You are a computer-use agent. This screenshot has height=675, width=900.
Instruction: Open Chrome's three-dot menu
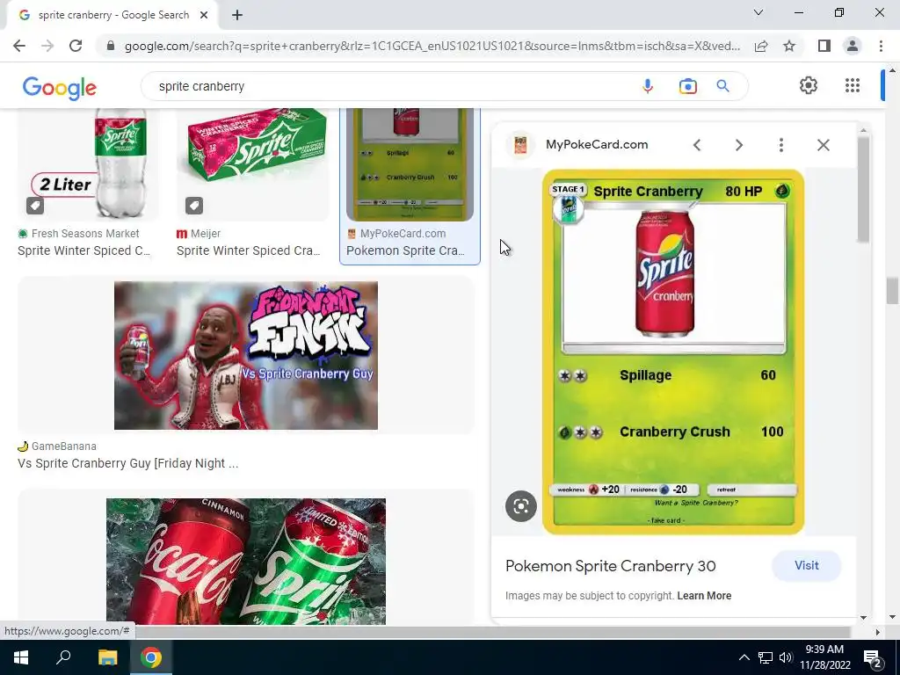point(881,46)
